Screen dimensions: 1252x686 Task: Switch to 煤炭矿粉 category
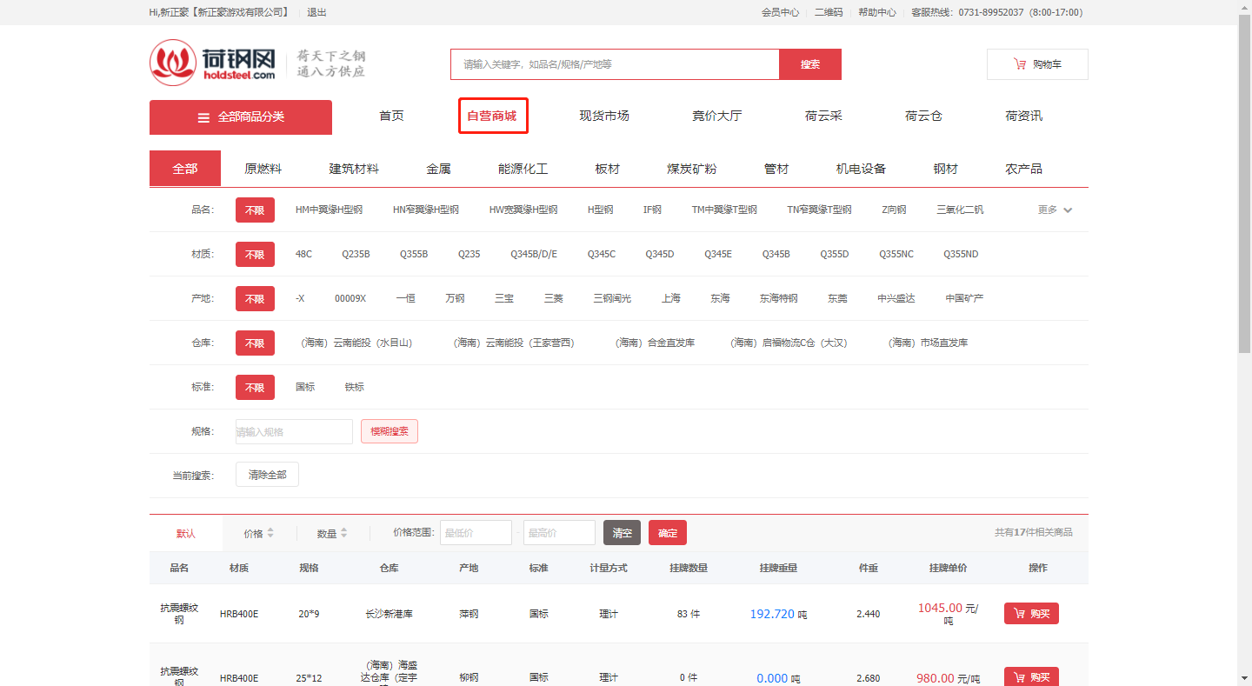click(x=691, y=169)
